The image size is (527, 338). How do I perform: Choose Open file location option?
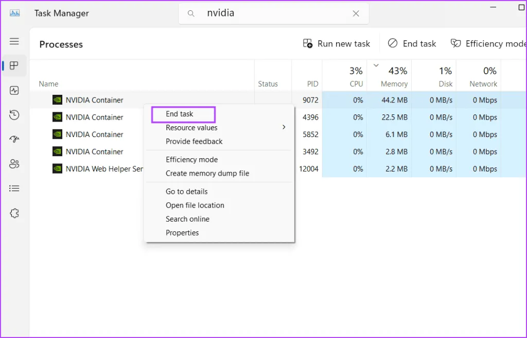pos(195,205)
